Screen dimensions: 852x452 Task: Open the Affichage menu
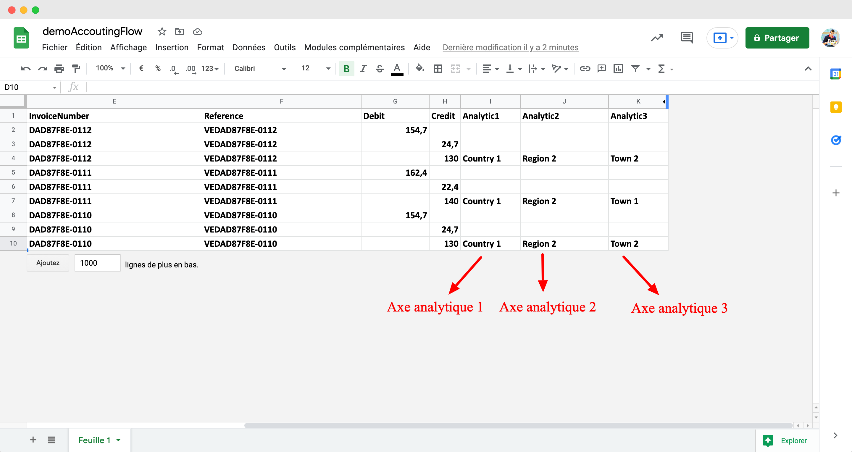pos(128,47)
